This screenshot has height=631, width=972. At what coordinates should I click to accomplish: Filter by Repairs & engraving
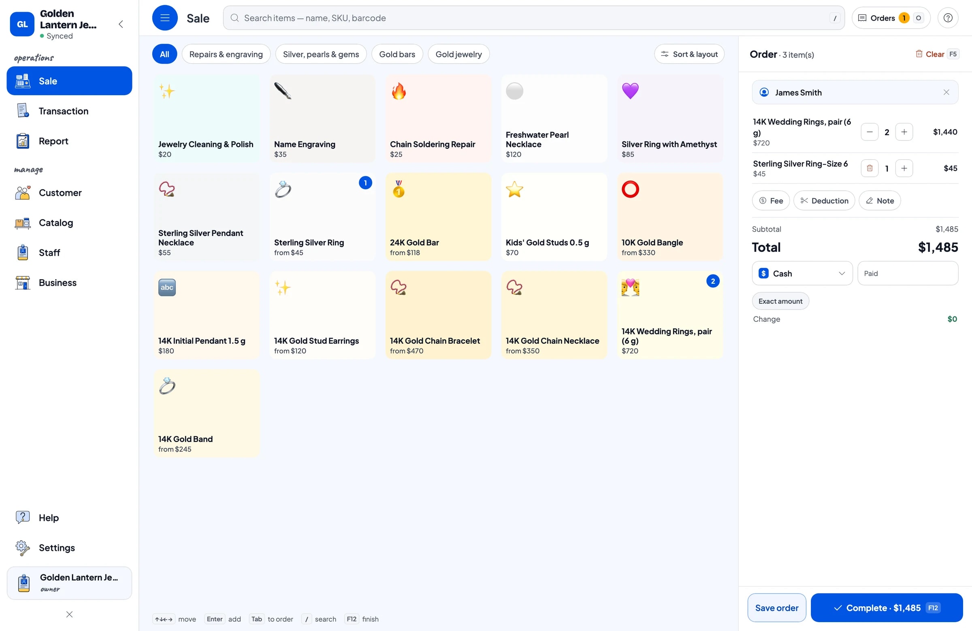pyautogui.click(x=226, y=54)
